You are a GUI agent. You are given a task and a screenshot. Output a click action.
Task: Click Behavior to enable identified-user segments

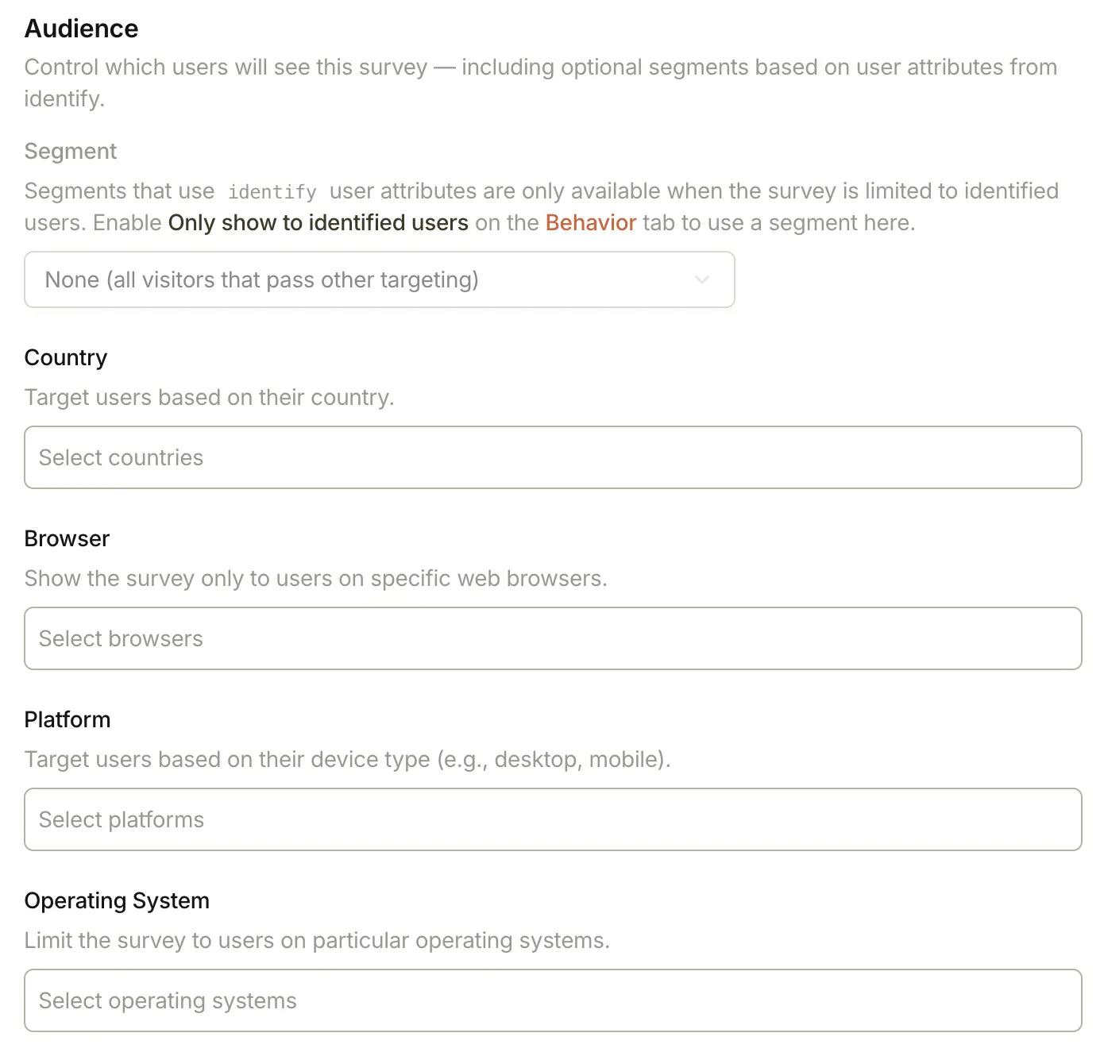(x=590, y=223)
